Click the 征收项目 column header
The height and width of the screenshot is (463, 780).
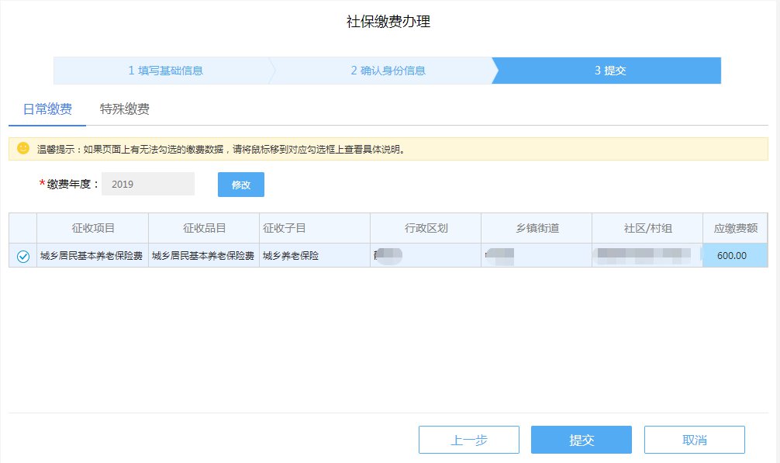click(x=93, y=228)
